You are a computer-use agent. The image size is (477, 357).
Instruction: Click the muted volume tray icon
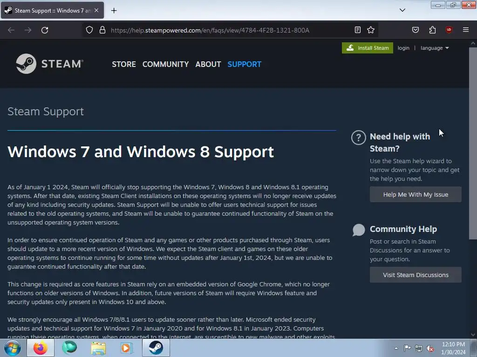(x=430, y=349)
